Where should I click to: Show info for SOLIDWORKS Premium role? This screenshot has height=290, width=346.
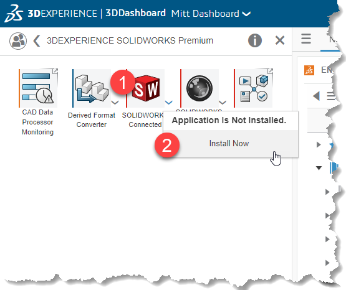pos(255,40)
